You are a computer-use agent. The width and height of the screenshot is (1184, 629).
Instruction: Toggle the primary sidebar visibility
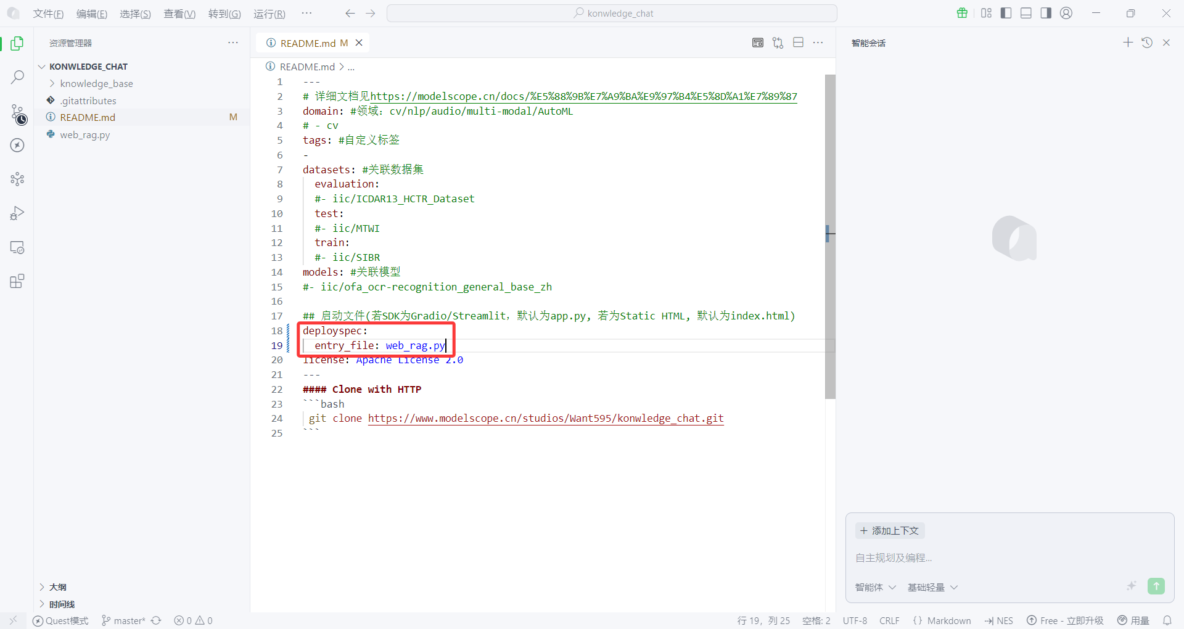tap(1006, 13)
